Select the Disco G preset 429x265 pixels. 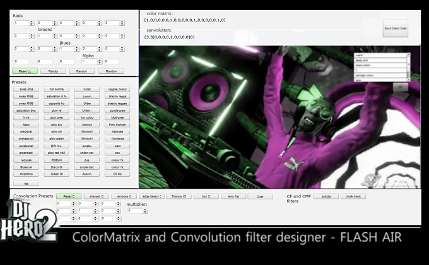coord(57,167)
